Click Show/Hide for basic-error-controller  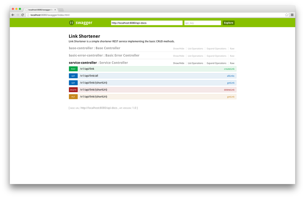pos(179,56)
